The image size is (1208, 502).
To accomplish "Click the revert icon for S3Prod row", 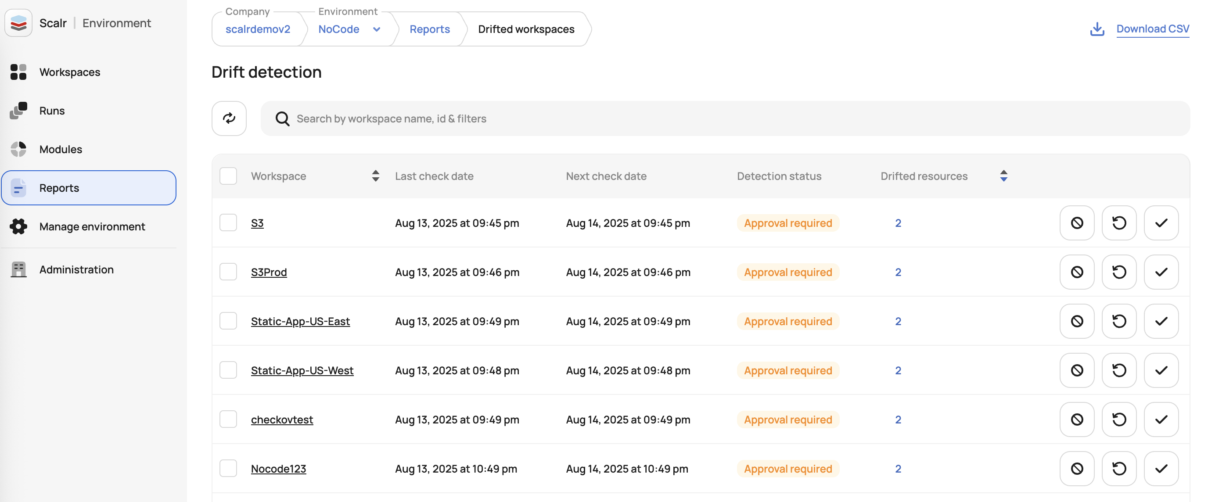I will 1119,273.
